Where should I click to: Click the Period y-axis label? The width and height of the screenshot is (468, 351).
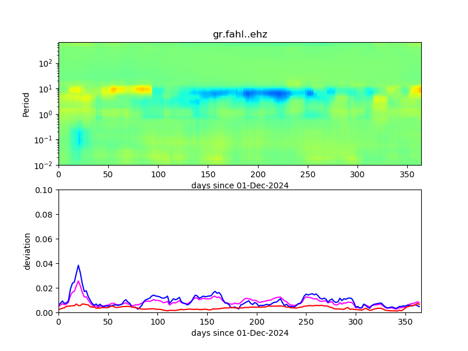(x=26, y=104)
